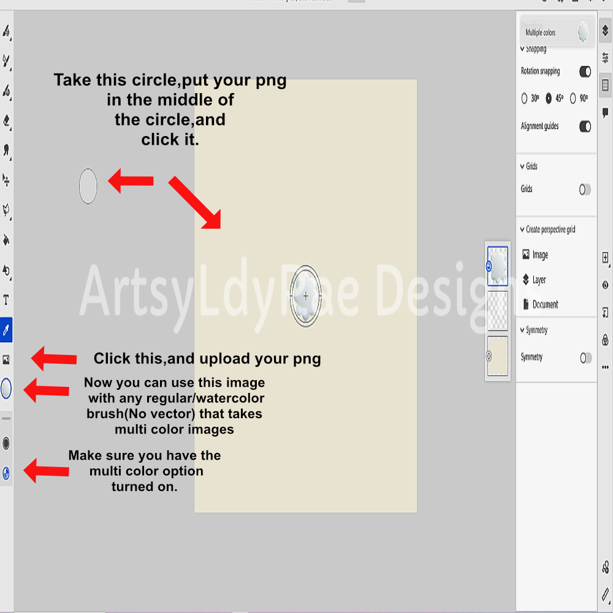Select the Lasso selection tool
The height and width of the screenshot is (613, 613).
tap(6, 210)
